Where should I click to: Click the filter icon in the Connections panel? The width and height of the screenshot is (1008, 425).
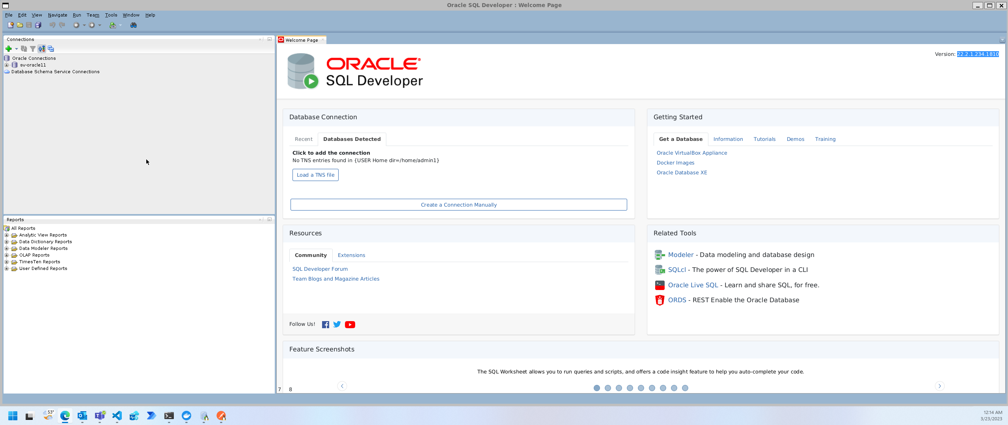click(x=33, y=49)
